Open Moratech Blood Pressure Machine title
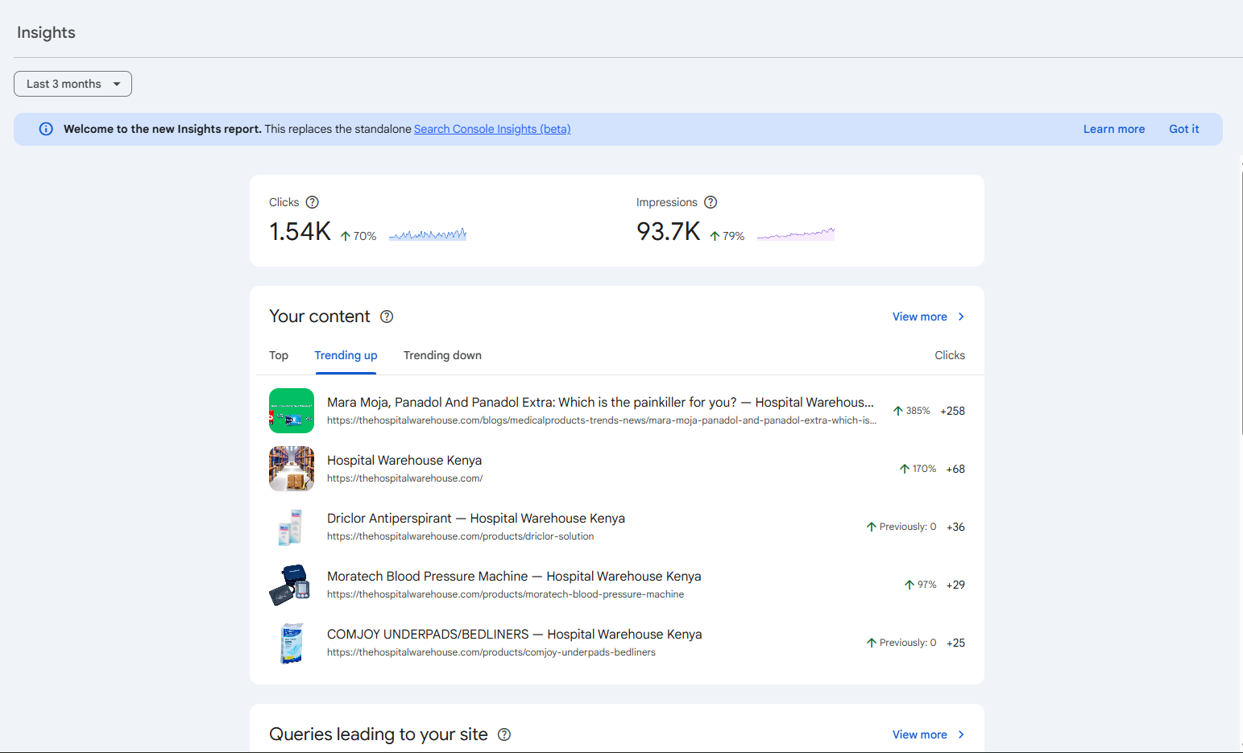This screenshot has width=1243, height=753. pos(514,576)
